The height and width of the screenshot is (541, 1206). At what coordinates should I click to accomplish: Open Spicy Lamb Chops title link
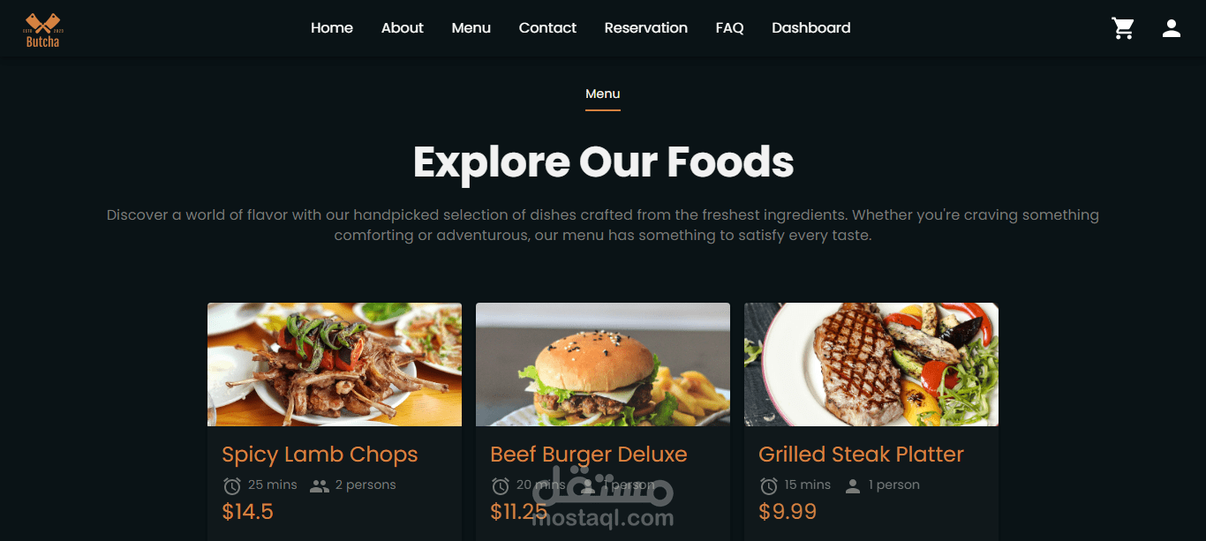point(320,455)
